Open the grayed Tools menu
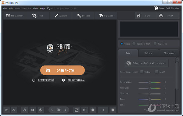183x116 pixels. 17,9
